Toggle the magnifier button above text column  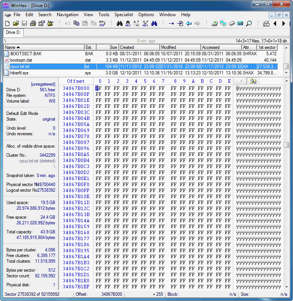point(253,81)
